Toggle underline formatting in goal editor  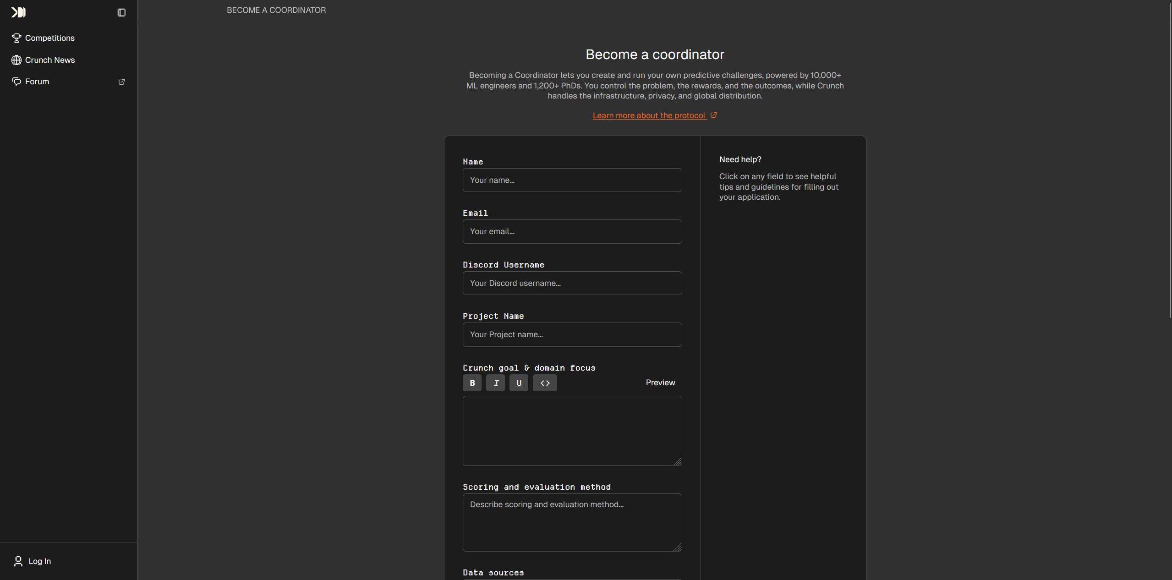tap(519, 383)
